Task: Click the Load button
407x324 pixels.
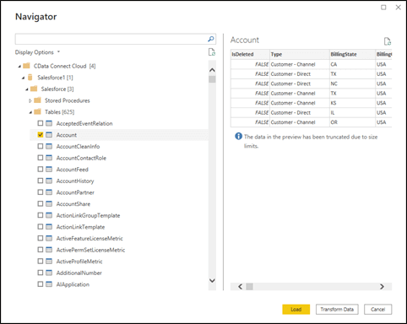Action: pyautogui.click(x=296, y=310)
